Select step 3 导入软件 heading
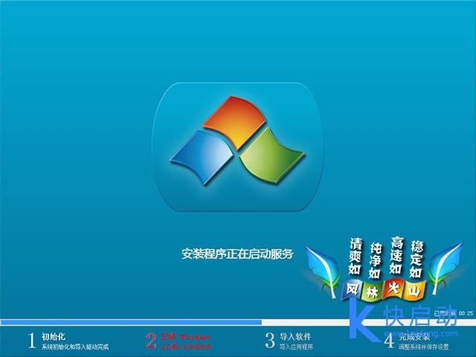This screenshot has width=476, height=357. tap(295, 336)
